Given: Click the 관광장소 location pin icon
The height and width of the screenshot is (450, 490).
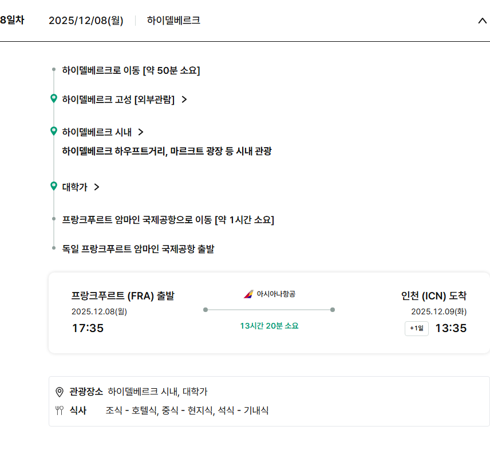Looking at the screenshot, I should (59, 392).
